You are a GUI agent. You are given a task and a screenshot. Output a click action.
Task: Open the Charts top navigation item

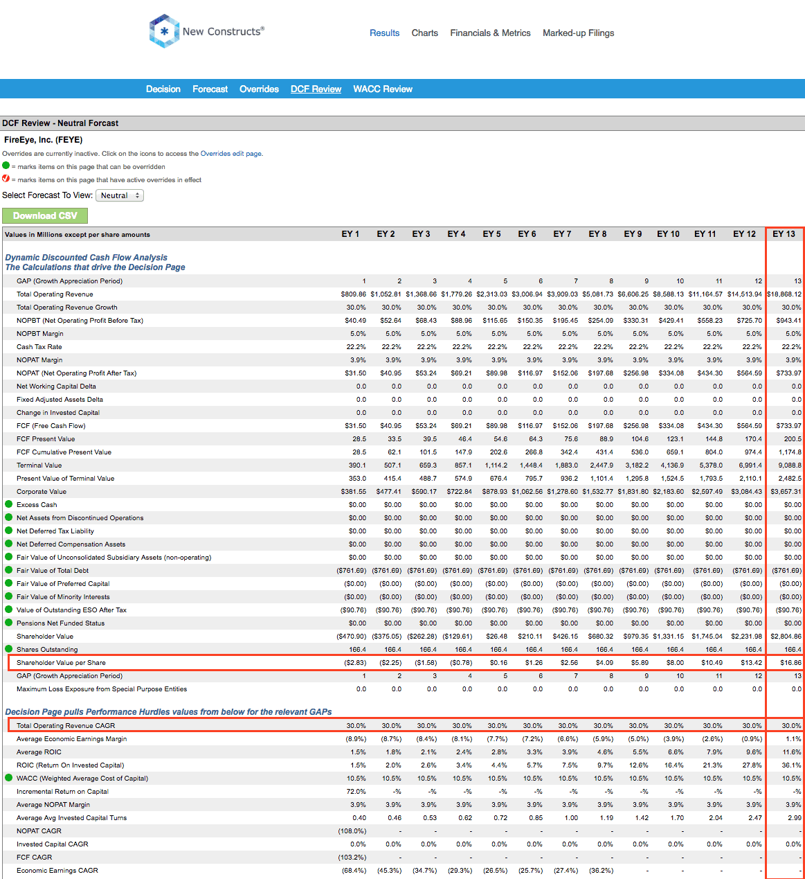point(424,33)
